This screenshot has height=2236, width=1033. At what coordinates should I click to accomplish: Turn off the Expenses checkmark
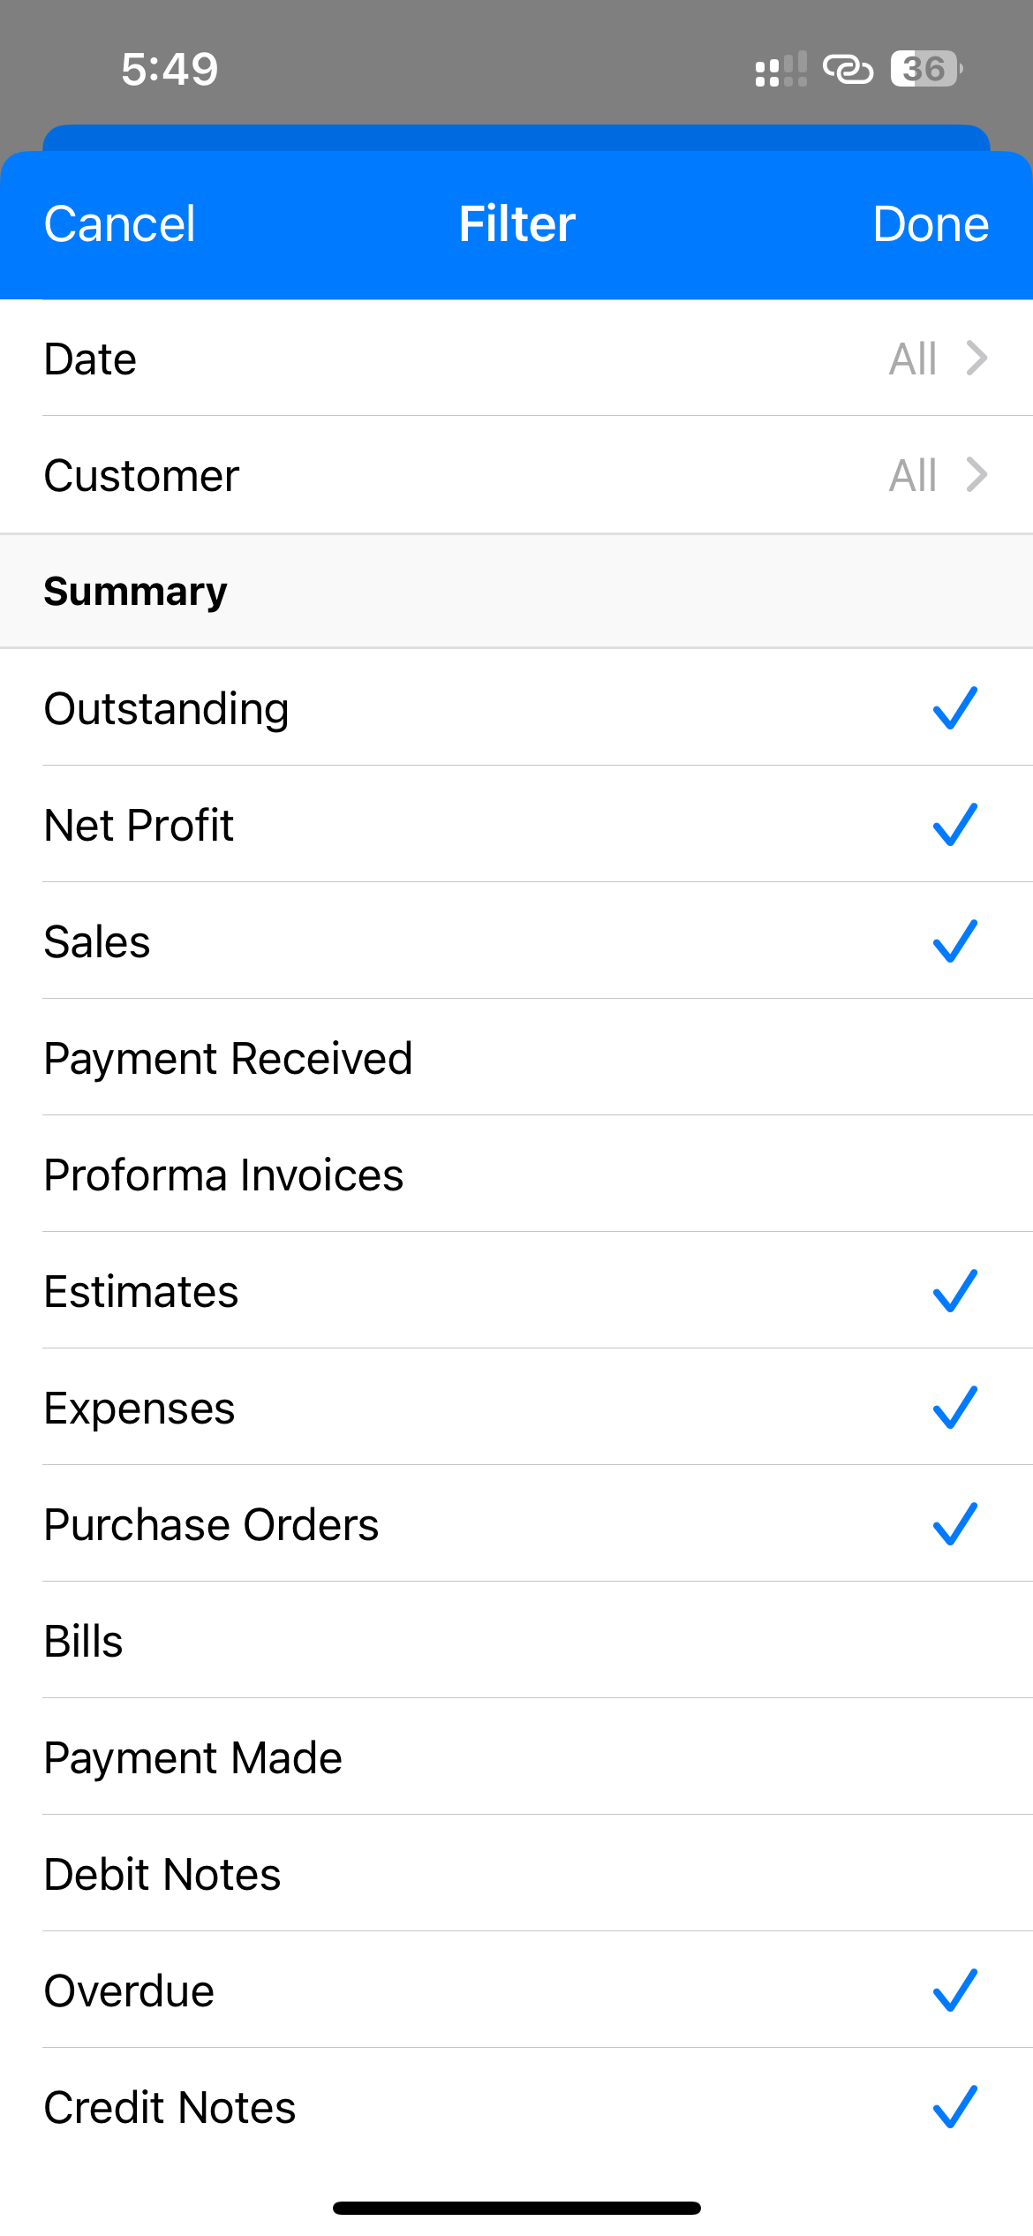click(955, 1408)
